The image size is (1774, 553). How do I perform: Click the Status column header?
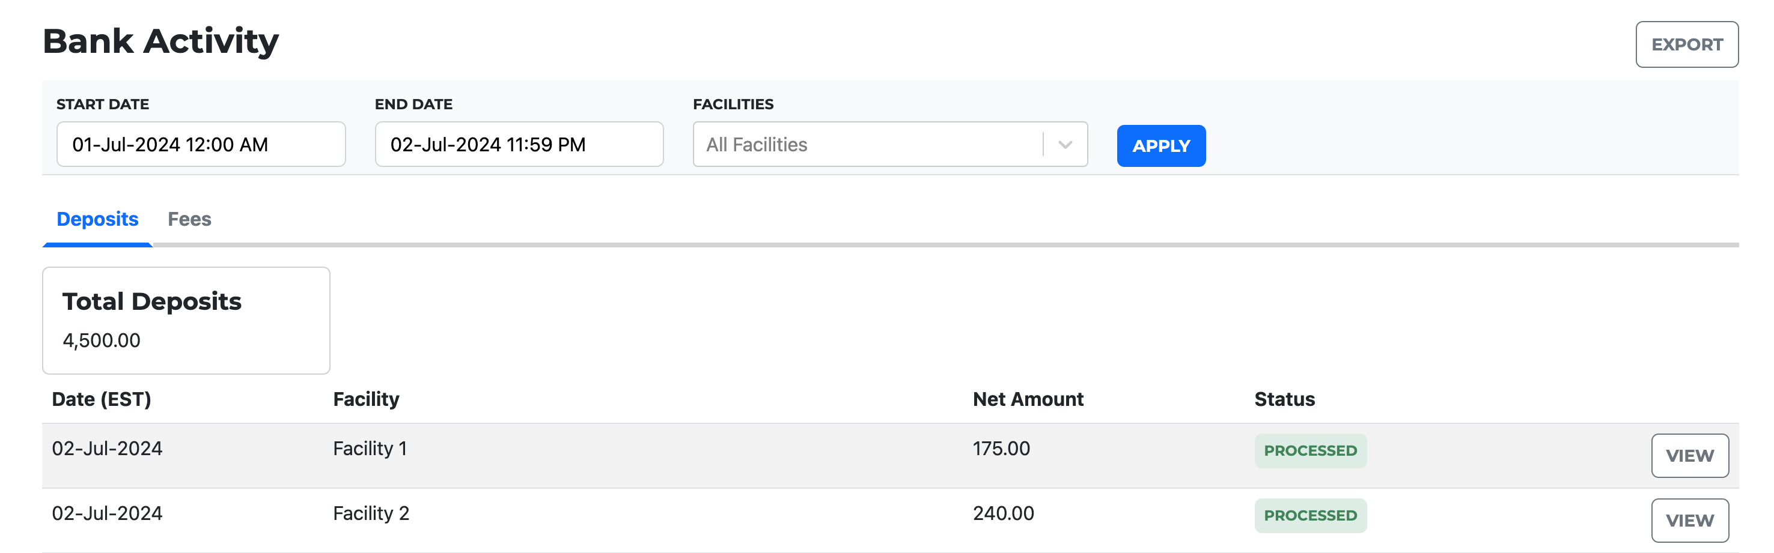coord(1284,399)
